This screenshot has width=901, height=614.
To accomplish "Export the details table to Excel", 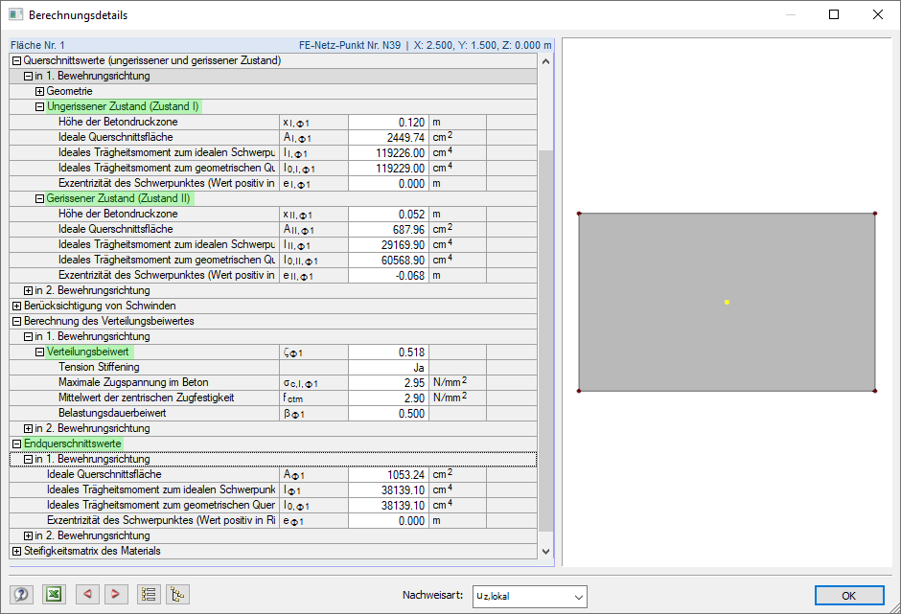I will (54, 594).
